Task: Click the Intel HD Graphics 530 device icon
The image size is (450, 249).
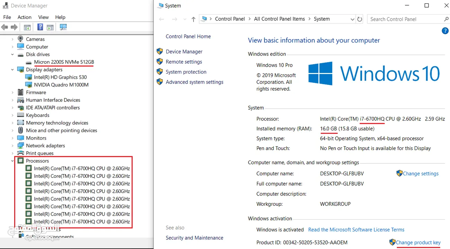Action: (x=29, y=77)
